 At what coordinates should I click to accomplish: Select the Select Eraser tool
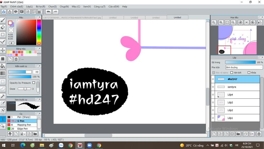pyautogui.click(x=3, y=110)
